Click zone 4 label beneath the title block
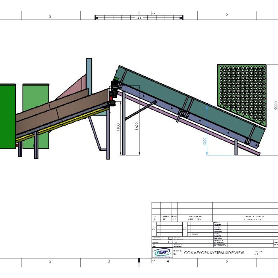The image size is (278, 278). 168,261
